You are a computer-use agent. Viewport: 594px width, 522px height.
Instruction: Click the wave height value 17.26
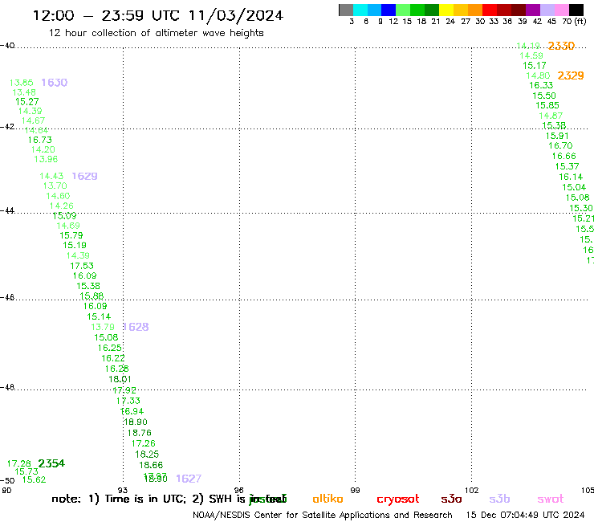point(144,443)
